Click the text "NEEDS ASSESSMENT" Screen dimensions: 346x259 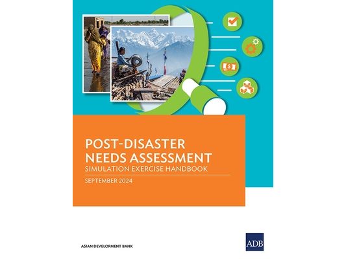(149, 157)
